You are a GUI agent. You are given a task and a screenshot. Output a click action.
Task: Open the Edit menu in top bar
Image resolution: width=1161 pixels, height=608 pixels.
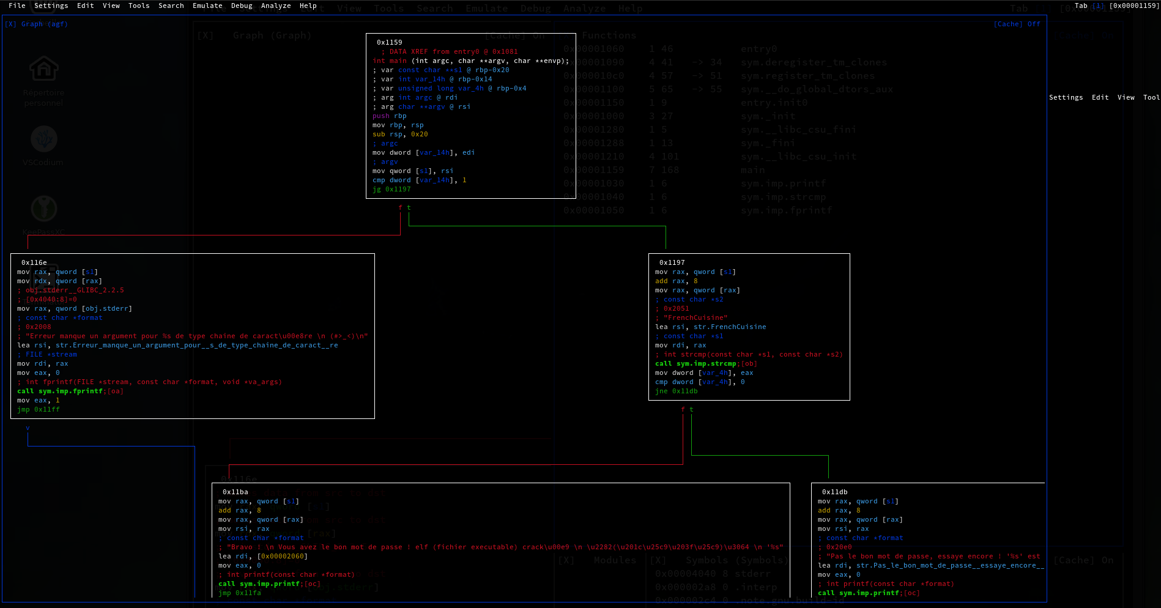pos(86,6)
